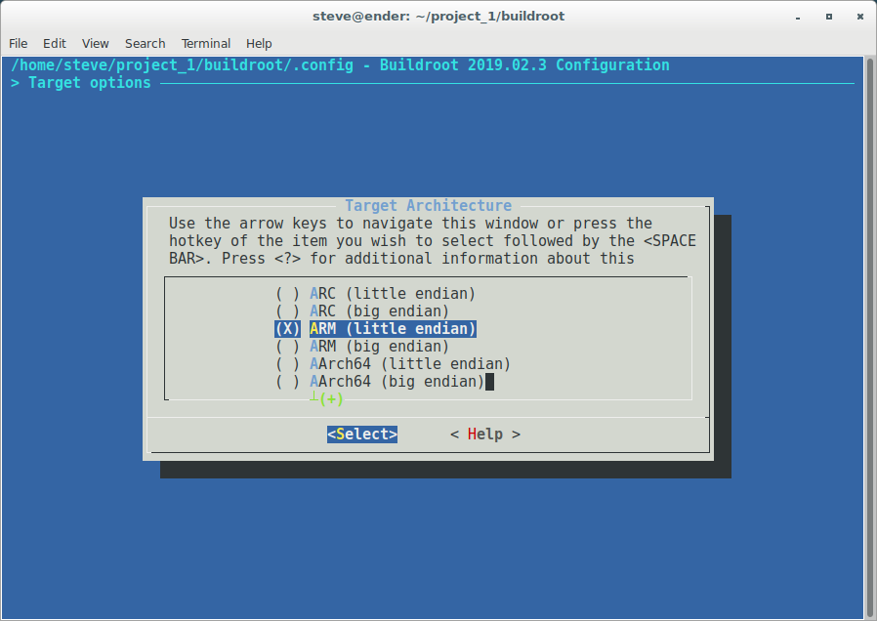
Task: Click the Target options breadcrumb
Action: [x=89, y=83]
